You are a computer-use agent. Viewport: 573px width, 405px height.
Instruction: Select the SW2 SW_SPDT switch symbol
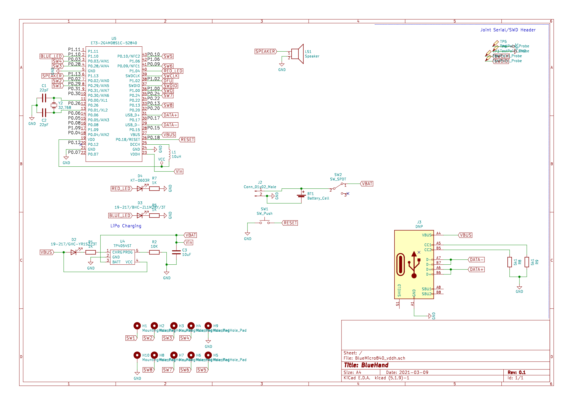(338, 188)
